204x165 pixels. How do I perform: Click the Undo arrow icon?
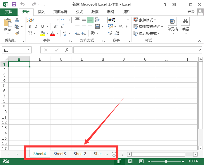tap(23, 4)
